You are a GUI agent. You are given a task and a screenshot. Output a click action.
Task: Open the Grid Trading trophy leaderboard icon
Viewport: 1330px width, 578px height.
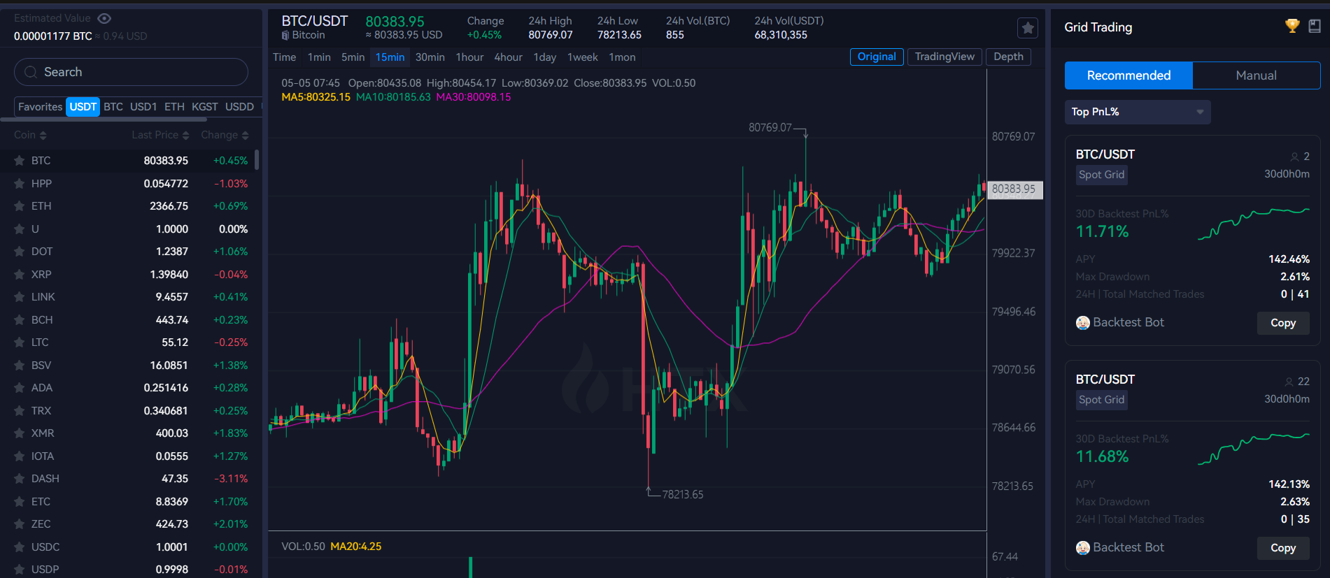point(1292,27)
